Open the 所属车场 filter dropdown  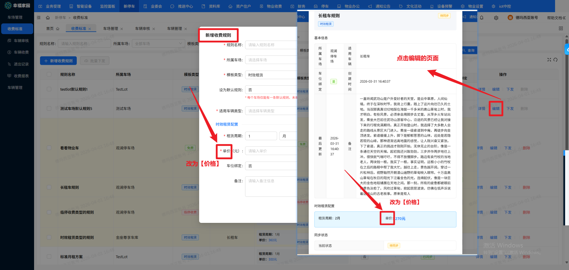click(158, 44)
